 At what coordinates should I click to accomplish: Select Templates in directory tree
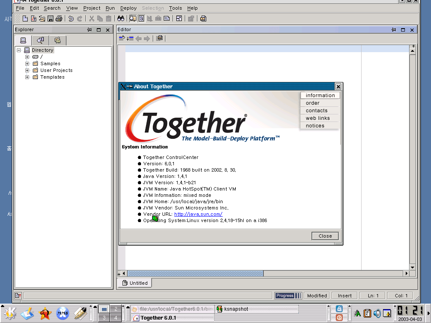[52, 77]
